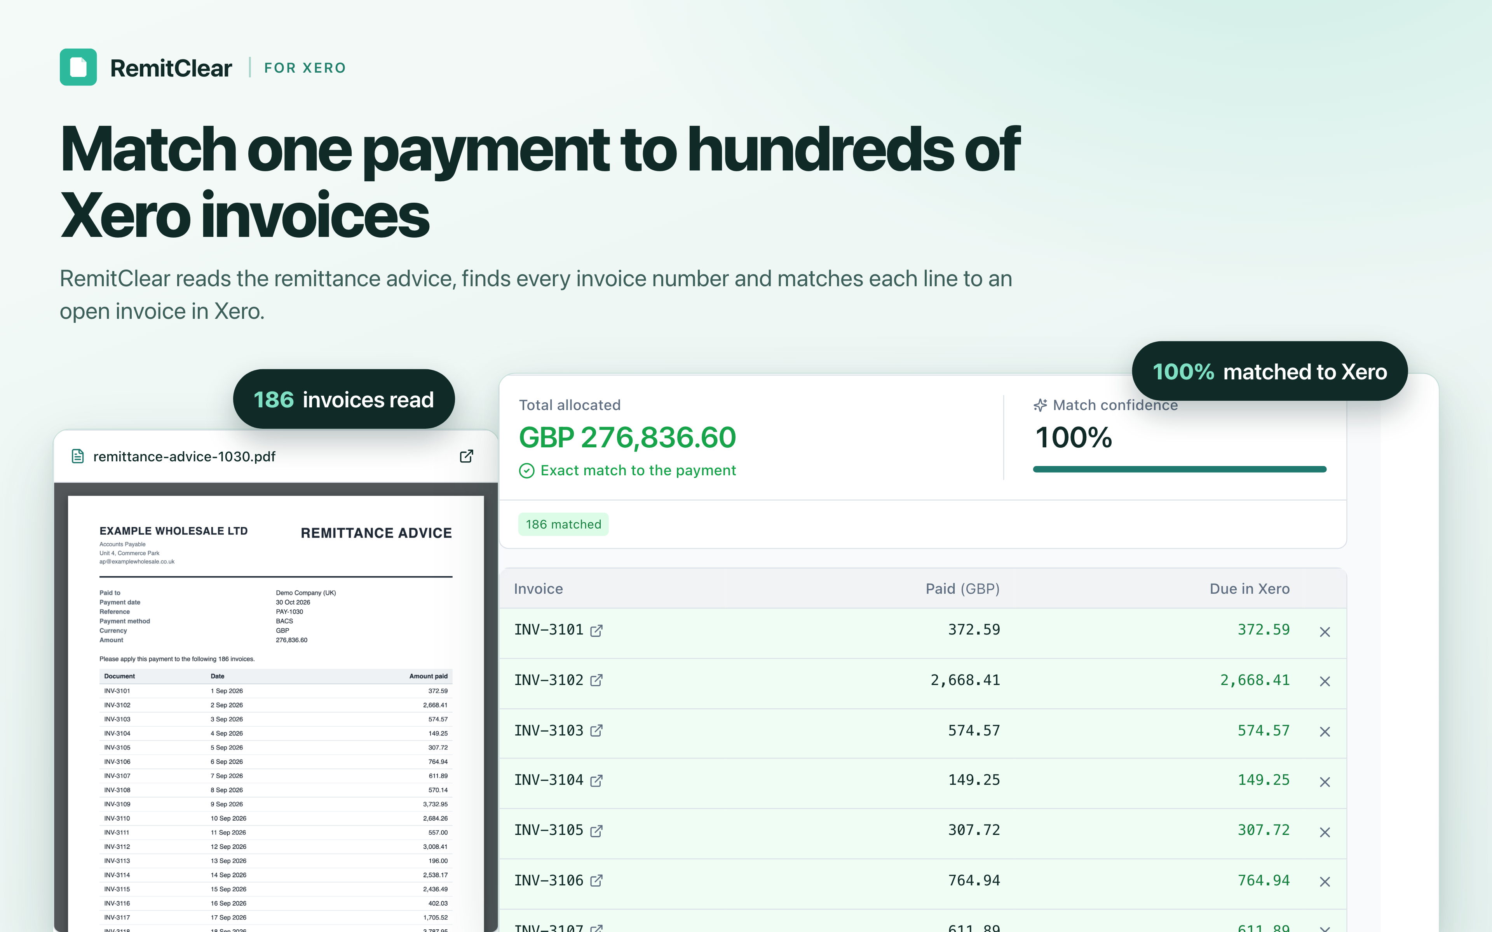1492x932 pixels.
Task: Click the 3,732.95 amount in the PDF
Action: 435,804
